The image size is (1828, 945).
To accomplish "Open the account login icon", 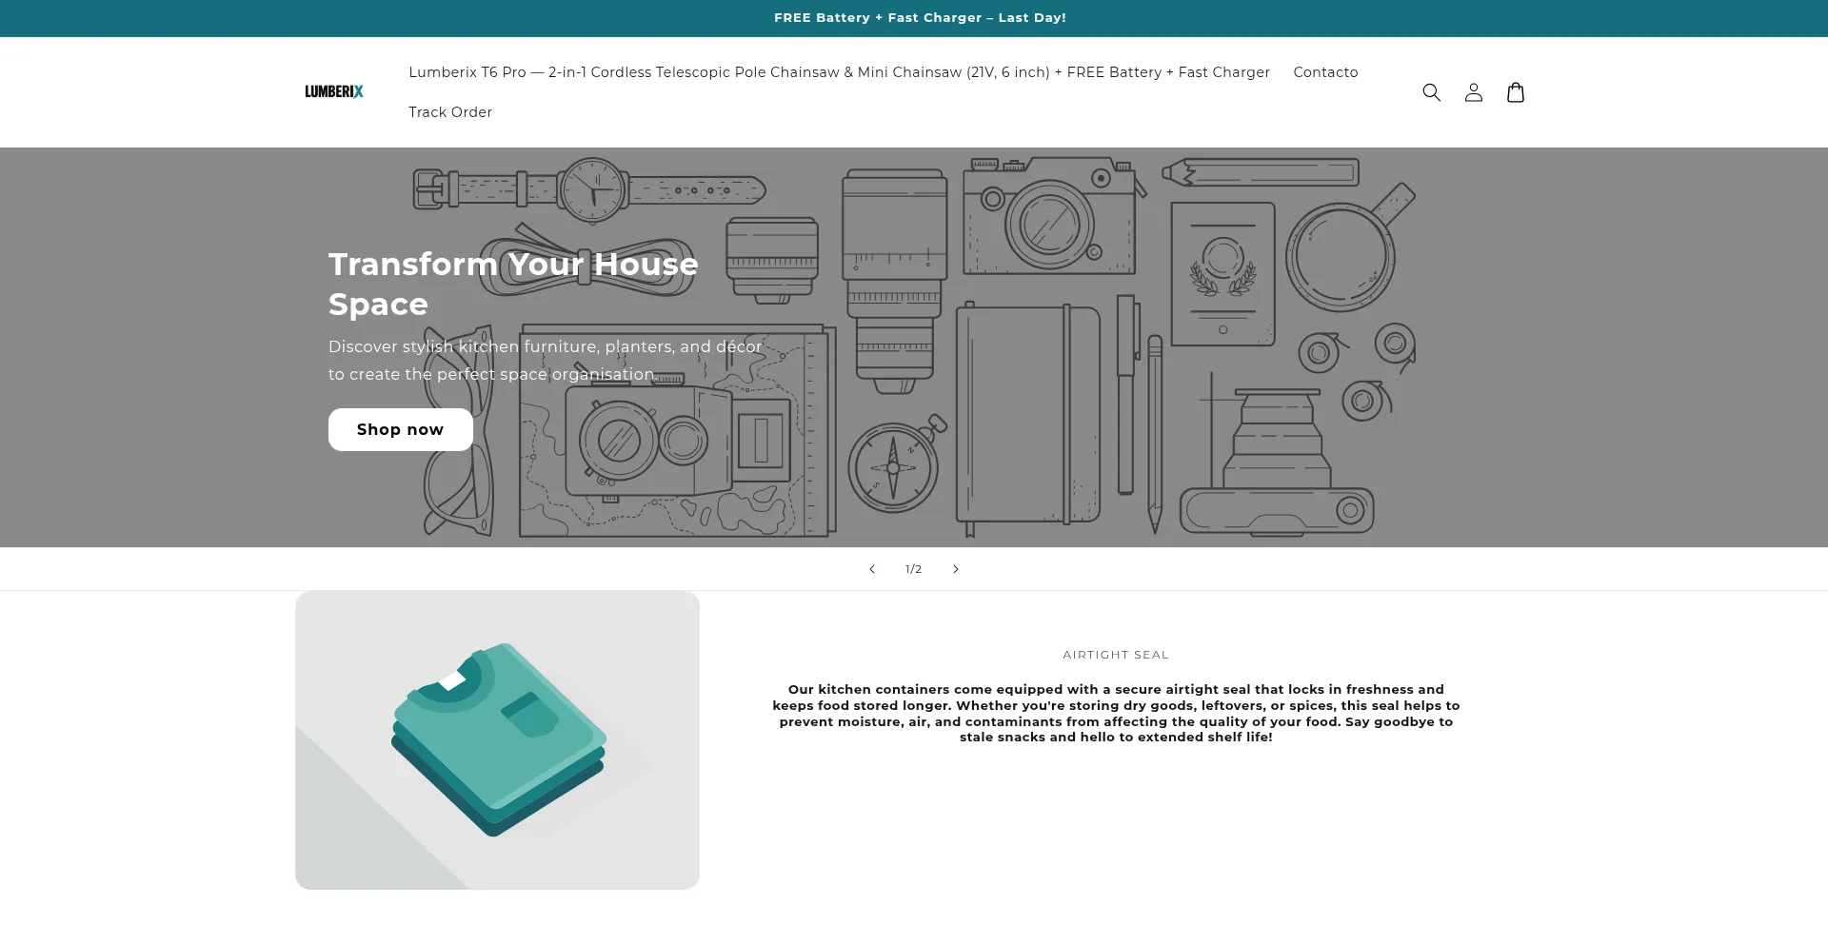I will point(1473,92).
